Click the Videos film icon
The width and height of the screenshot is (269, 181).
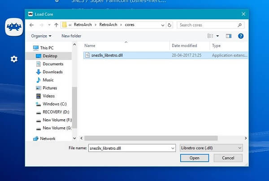click(x=39, y=96)
